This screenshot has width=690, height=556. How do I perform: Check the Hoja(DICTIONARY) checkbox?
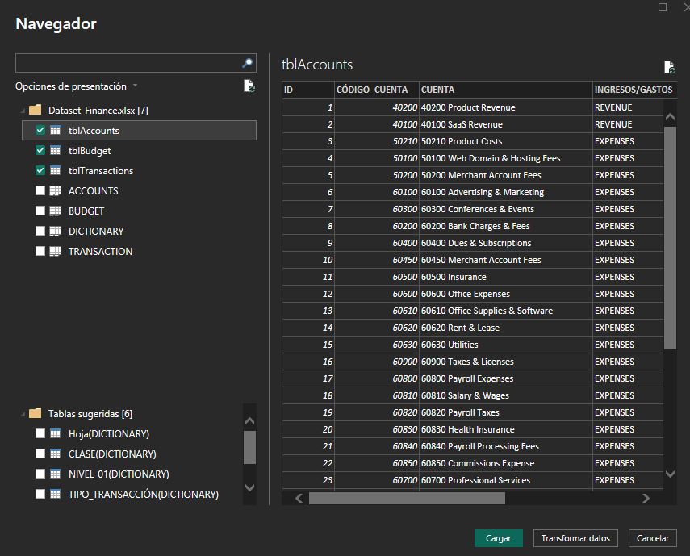[x=40, y=433]
